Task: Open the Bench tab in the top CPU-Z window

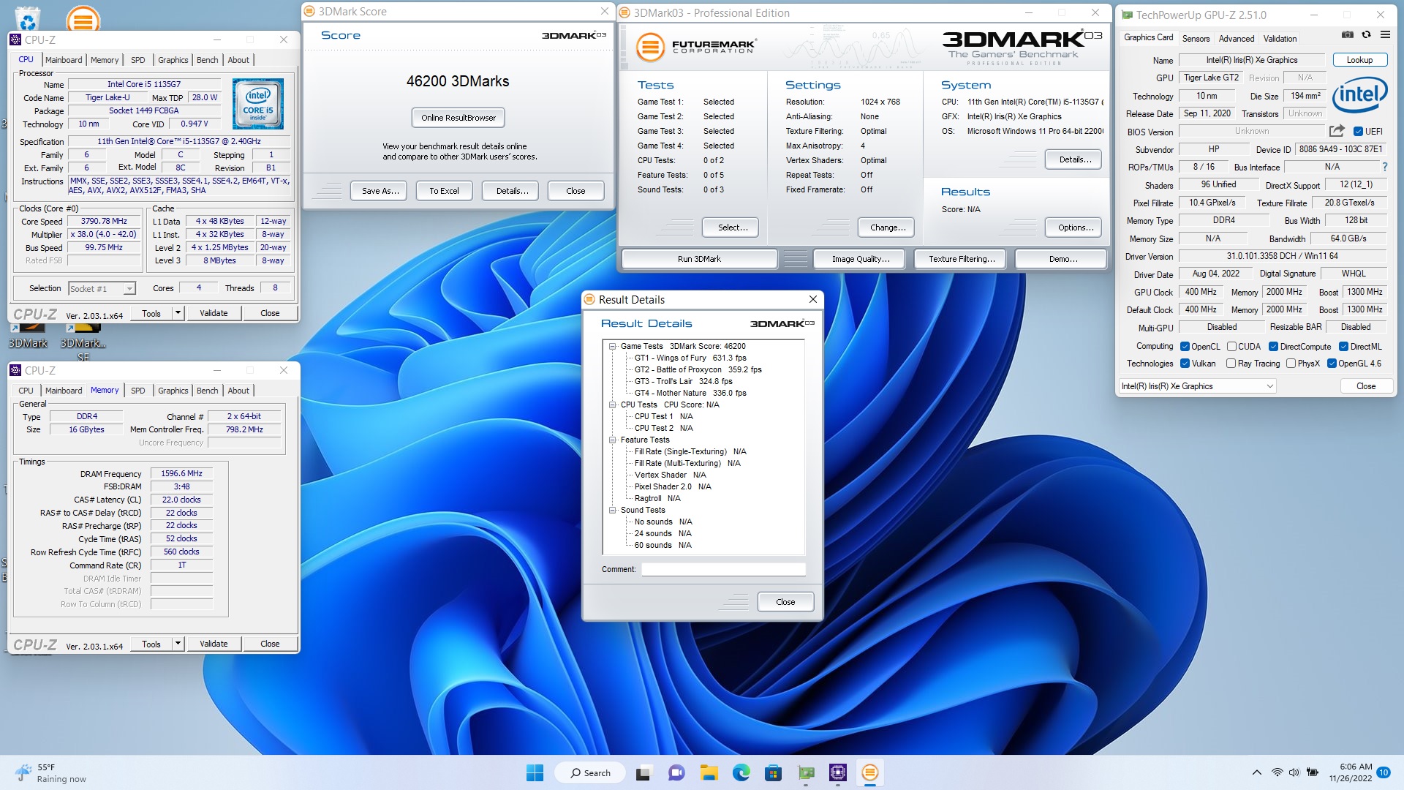Action: pyautogui.click(x=208, y=60)
